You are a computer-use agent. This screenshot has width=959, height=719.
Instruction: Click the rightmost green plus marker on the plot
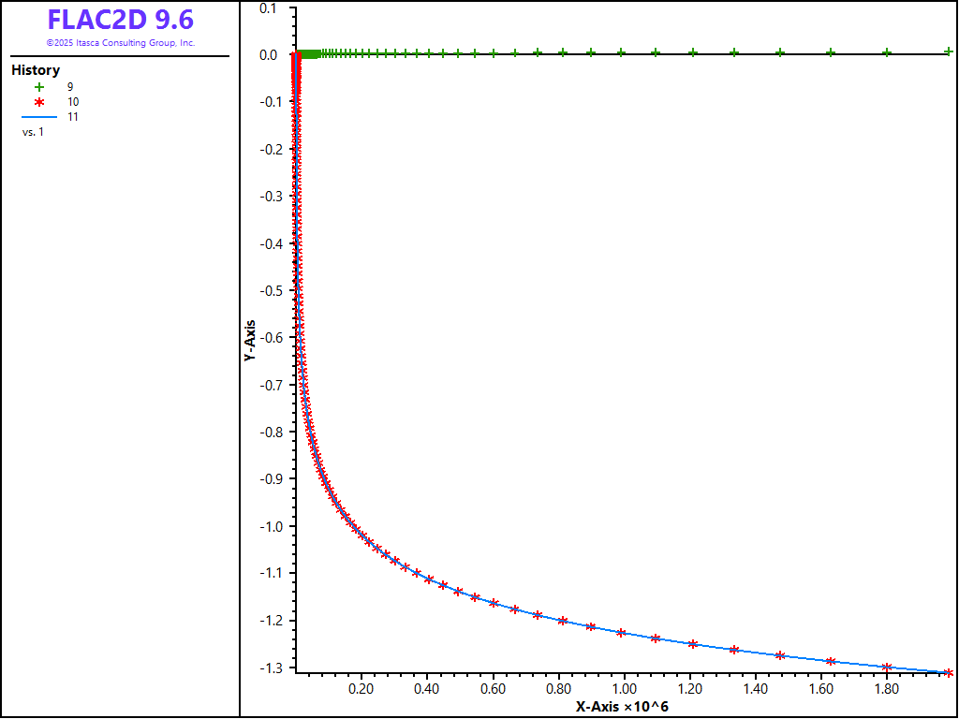tap(948, 51)
